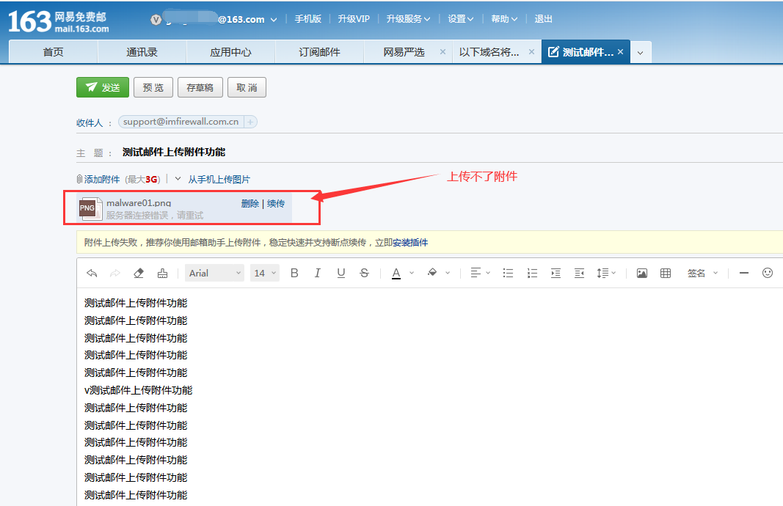Click the green 发送 send button
The image size is (783, 506).
point(103,87)
